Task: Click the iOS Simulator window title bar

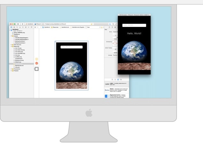Action: 134,15
